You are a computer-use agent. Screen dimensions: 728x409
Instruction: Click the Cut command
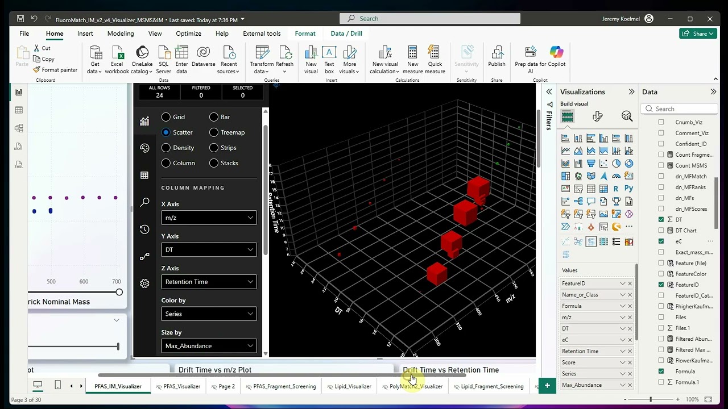pyautogui.click(x=42, y=48)
